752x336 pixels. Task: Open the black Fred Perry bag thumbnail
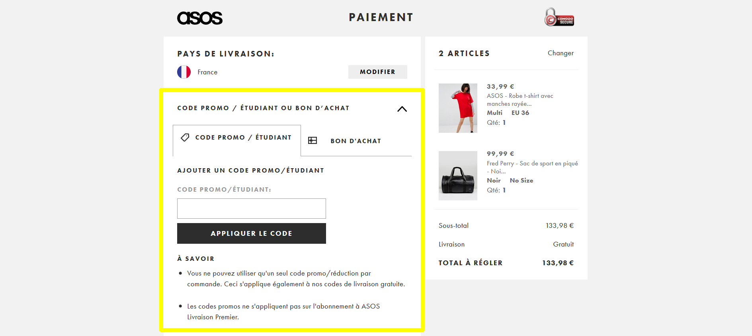tap(458, 176)
